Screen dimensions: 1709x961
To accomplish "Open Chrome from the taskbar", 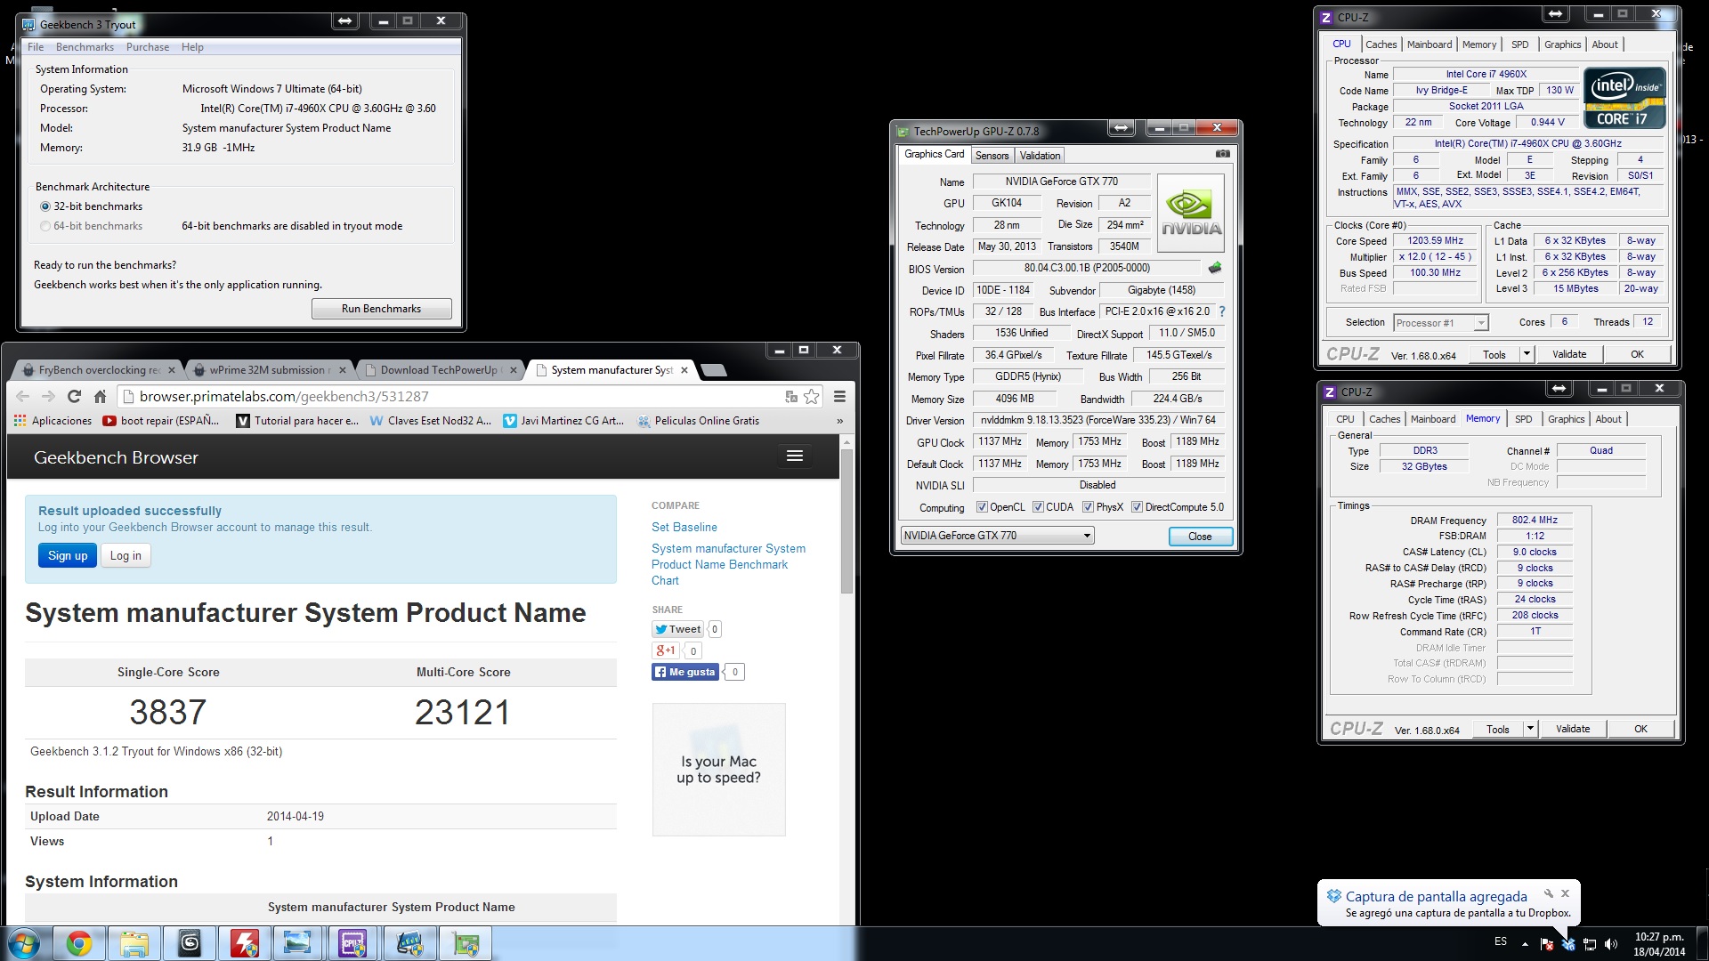I will (79, 943).
